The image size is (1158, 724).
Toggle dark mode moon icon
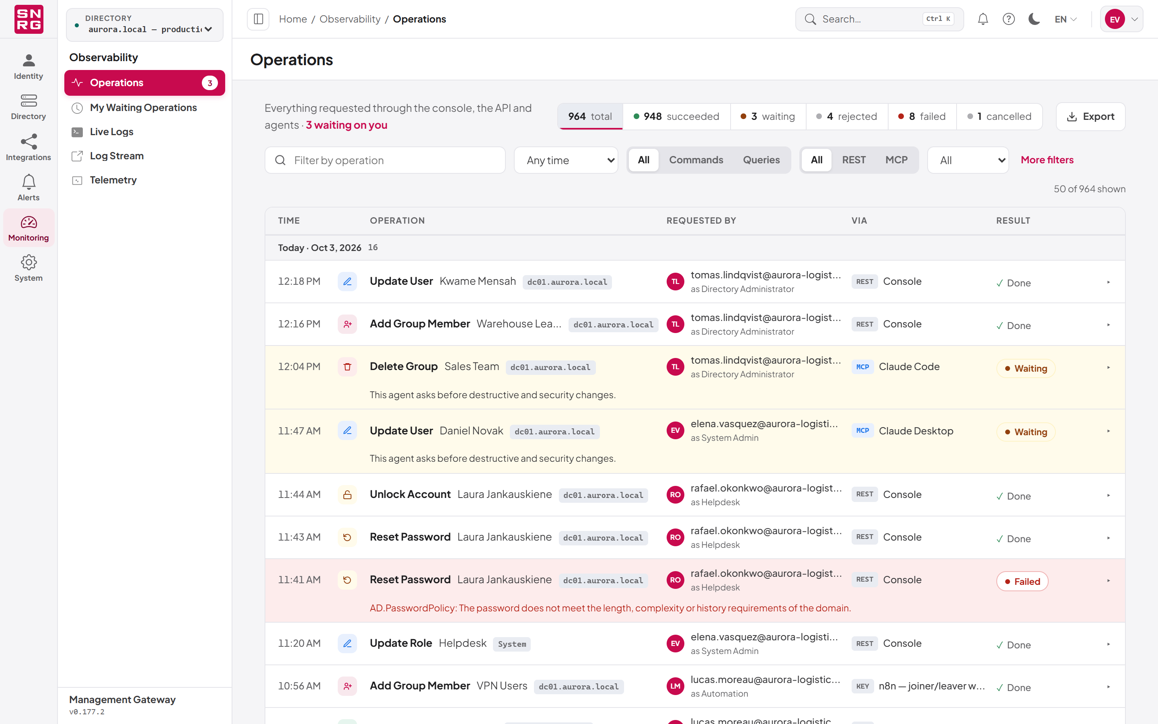click(1034, 19)
